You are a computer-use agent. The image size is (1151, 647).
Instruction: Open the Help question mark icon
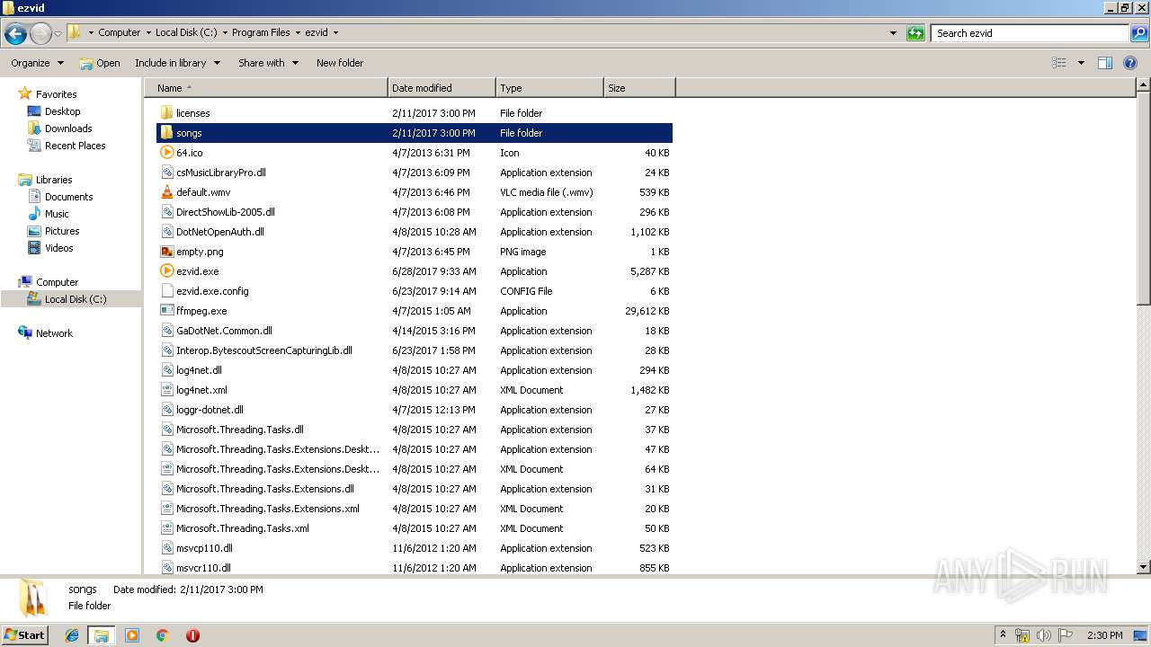(x=1130, y=63)
